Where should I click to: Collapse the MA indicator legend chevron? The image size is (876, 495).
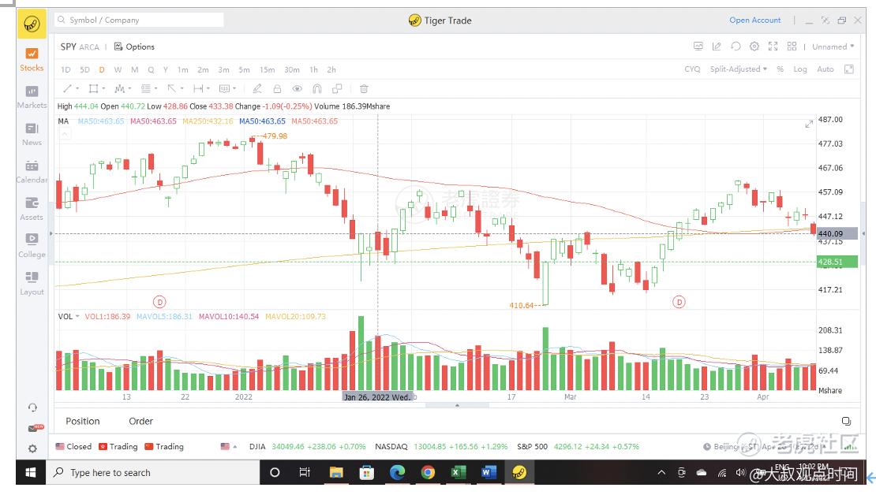[x=65, y=134]
